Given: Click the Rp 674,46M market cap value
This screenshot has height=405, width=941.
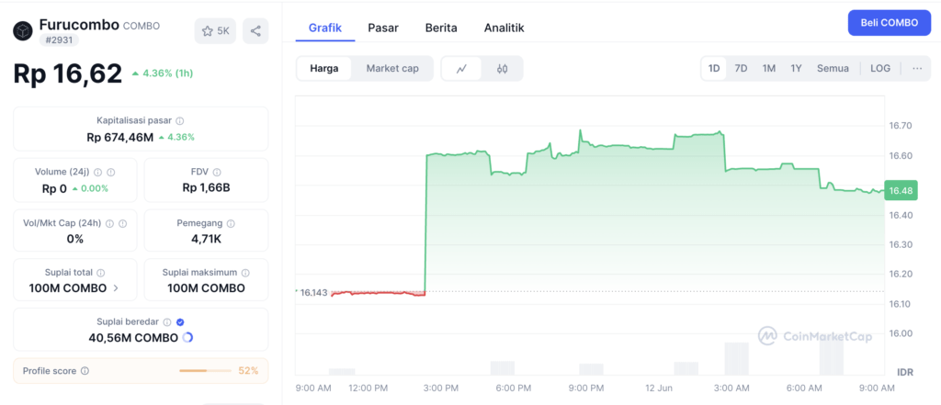Looking at the screenshot, I should [x=122, y=137].
